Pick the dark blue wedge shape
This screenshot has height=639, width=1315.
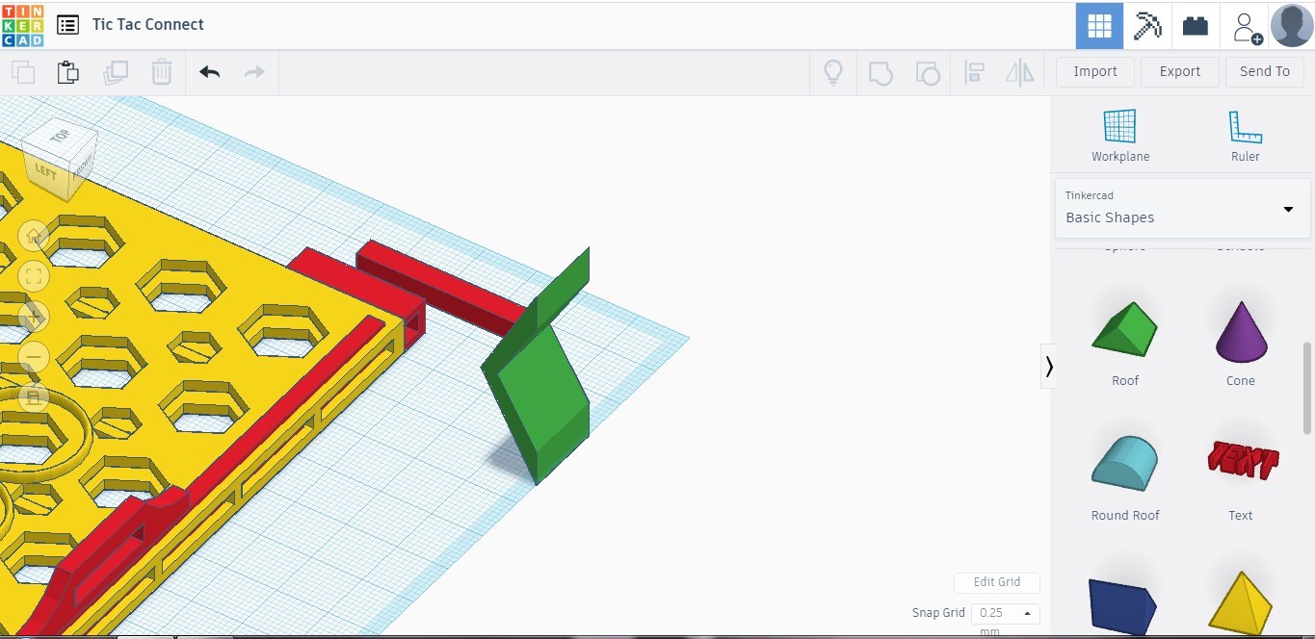(x=1123, y=606)
